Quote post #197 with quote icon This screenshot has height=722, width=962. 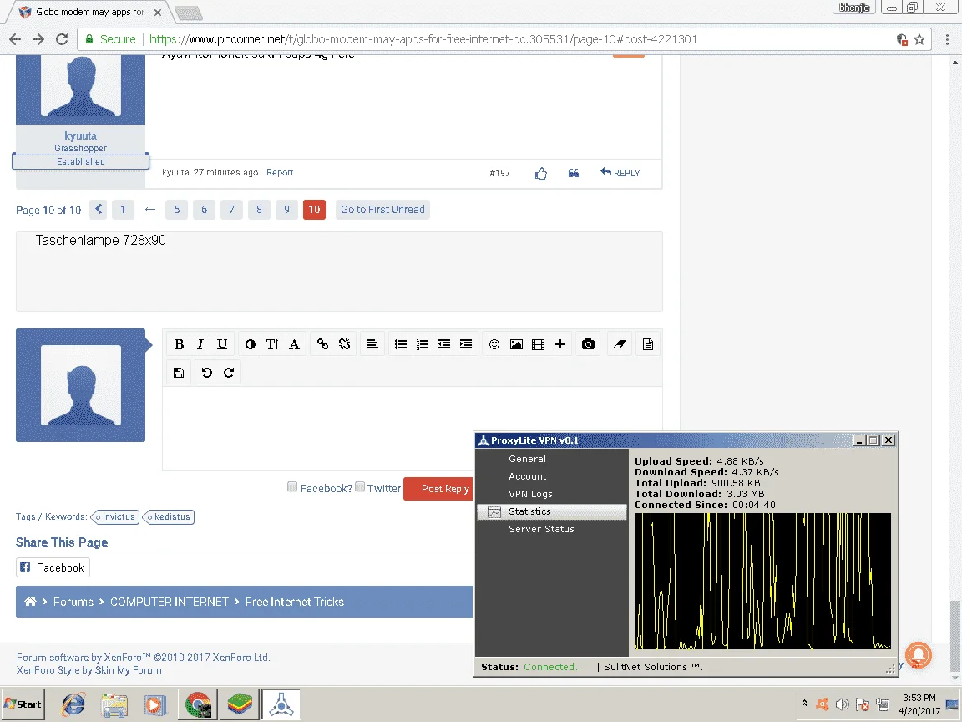574,173
